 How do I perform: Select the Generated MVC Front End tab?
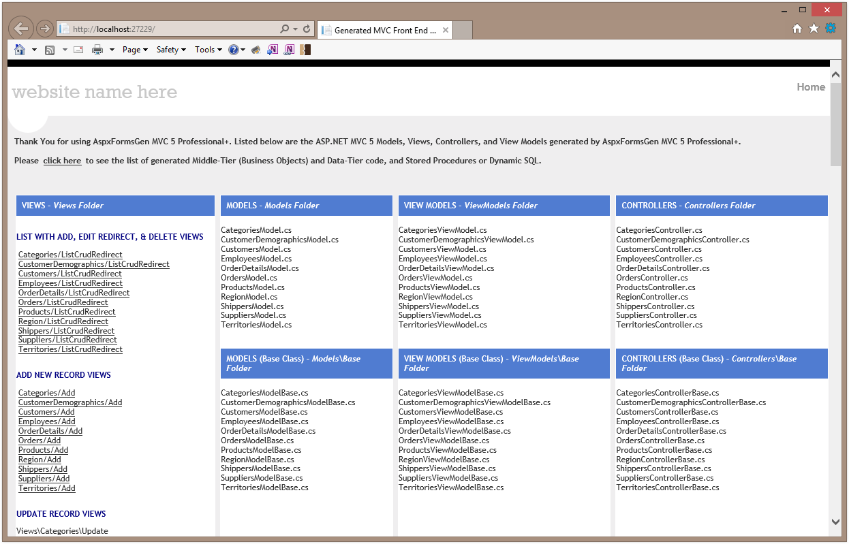click(x=385, y=30)
